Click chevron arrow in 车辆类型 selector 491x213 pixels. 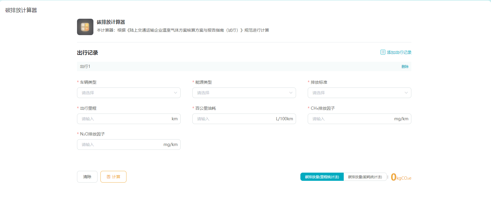point(175,93)
